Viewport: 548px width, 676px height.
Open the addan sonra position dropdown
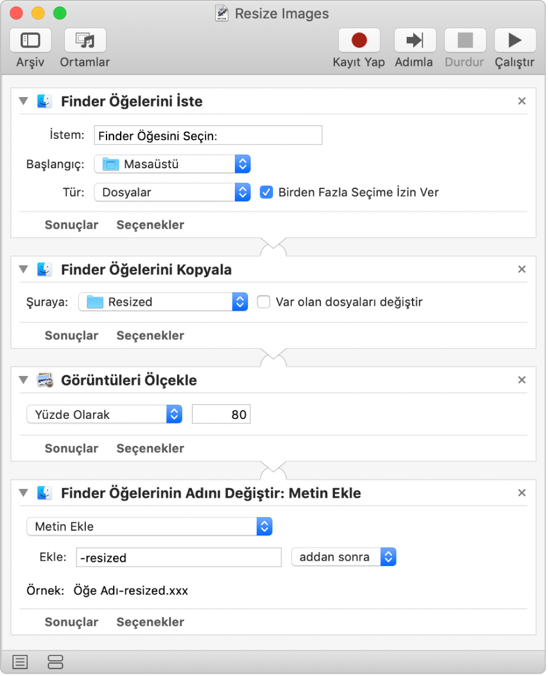click(344, 557)
